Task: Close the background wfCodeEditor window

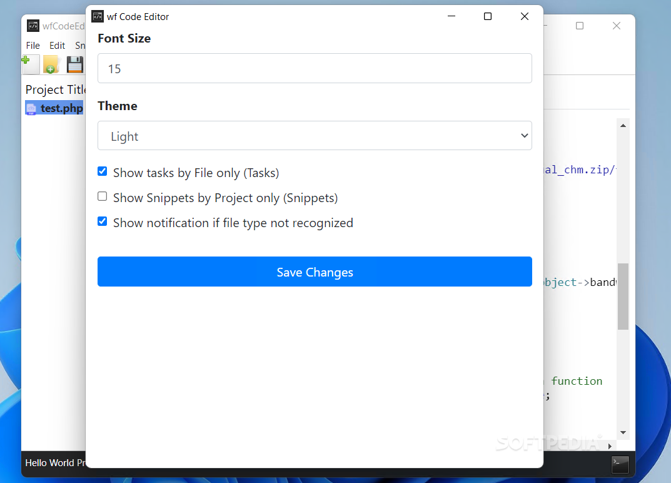Action: tap(617, 26)
